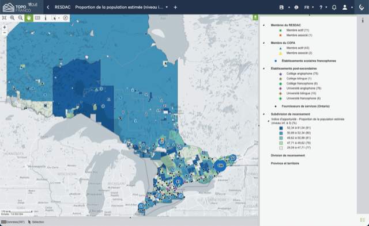
Task: Collapse the Membres du COFA group
Action: [263, 43]
